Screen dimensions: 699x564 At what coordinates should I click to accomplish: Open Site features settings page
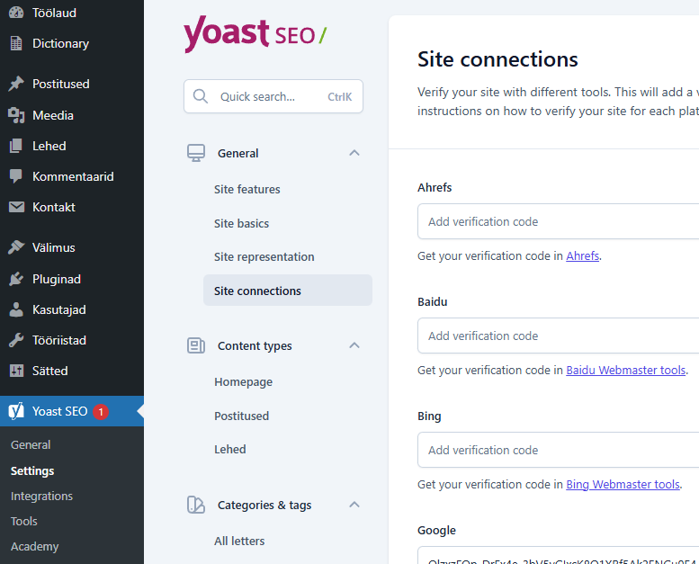coord(247,189)
